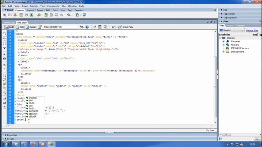Click the Insert Div Tag icon
Viewport: 262px width, 147px height.
point(26,15)
